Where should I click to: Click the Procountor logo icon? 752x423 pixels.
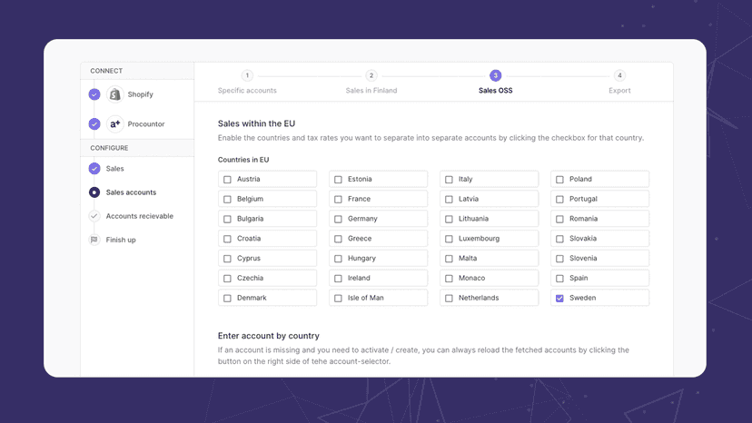click(x=114, y=124)
